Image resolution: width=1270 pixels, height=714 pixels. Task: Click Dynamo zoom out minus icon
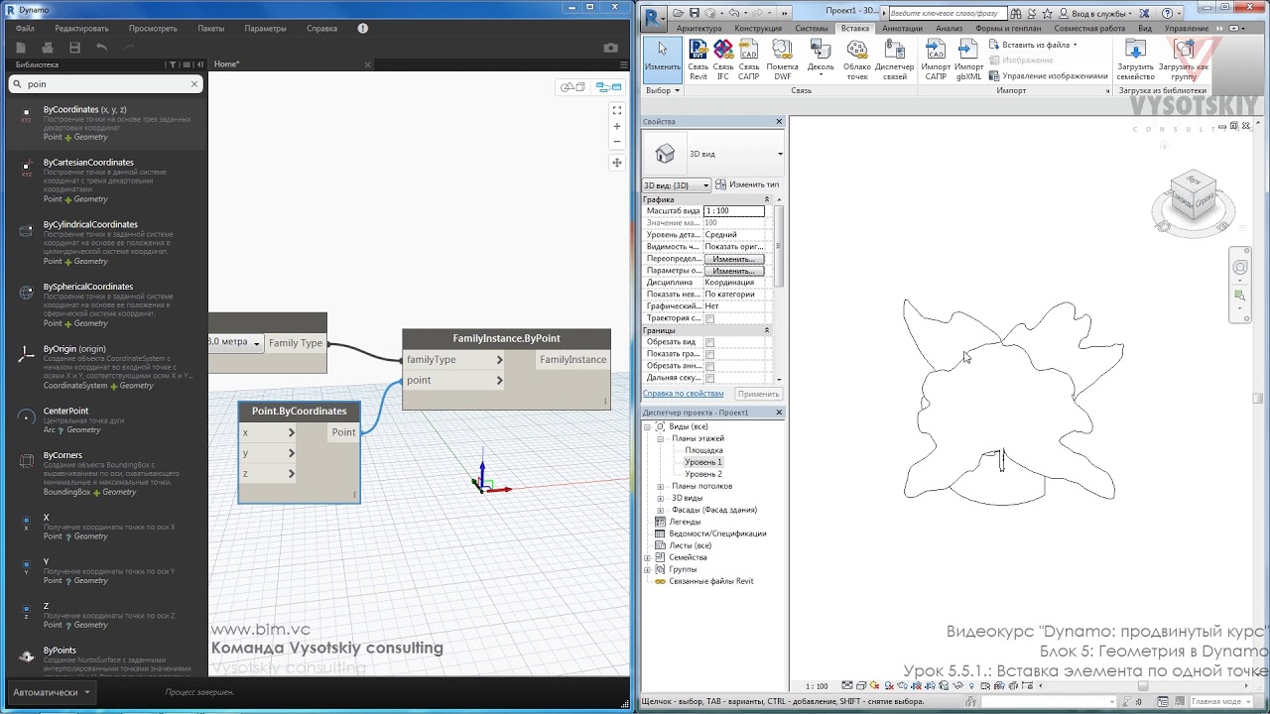(616, 142)
